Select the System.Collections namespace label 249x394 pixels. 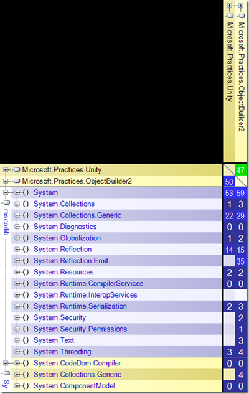coord(64,204)
